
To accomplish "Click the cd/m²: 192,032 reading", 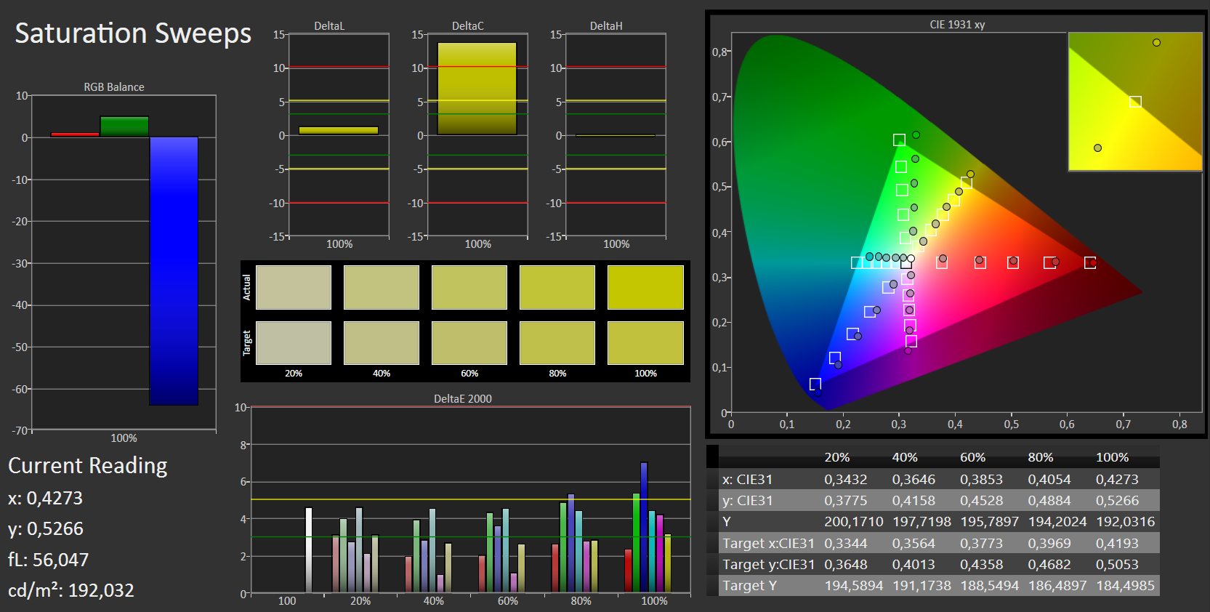I will click(71, 590).
